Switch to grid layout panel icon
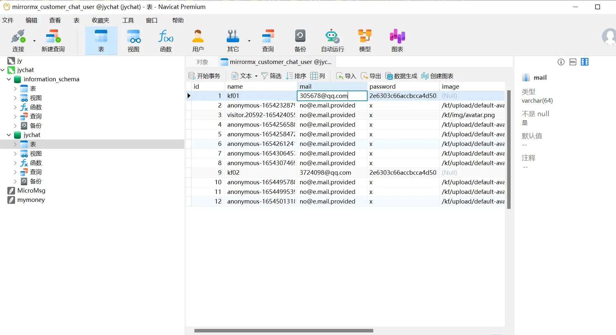The image size is (616, 335). [x=585, y=62]
